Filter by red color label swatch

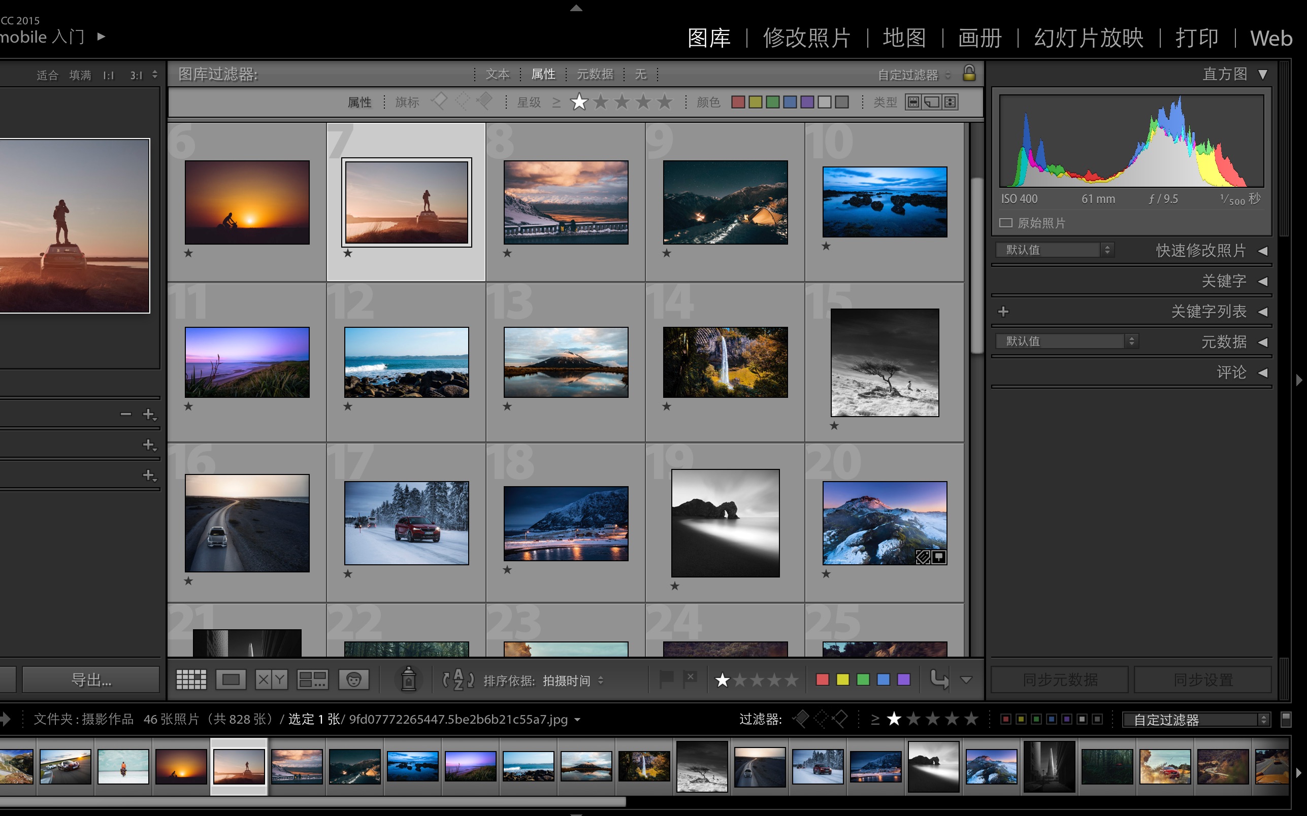[x=738, y=102]
